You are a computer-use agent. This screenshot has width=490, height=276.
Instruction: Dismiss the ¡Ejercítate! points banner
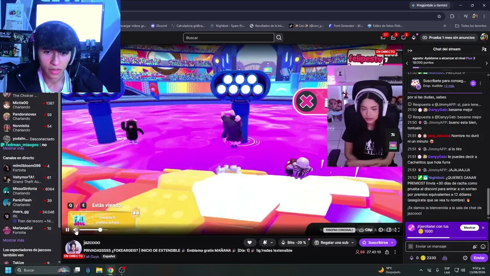[483, 228]
